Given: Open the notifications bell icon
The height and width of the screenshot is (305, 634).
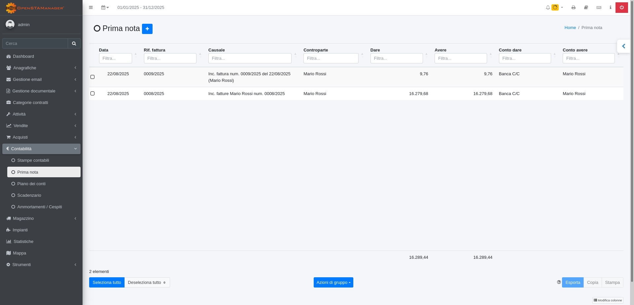Looking at the screenshot, I should coord(548,8).
